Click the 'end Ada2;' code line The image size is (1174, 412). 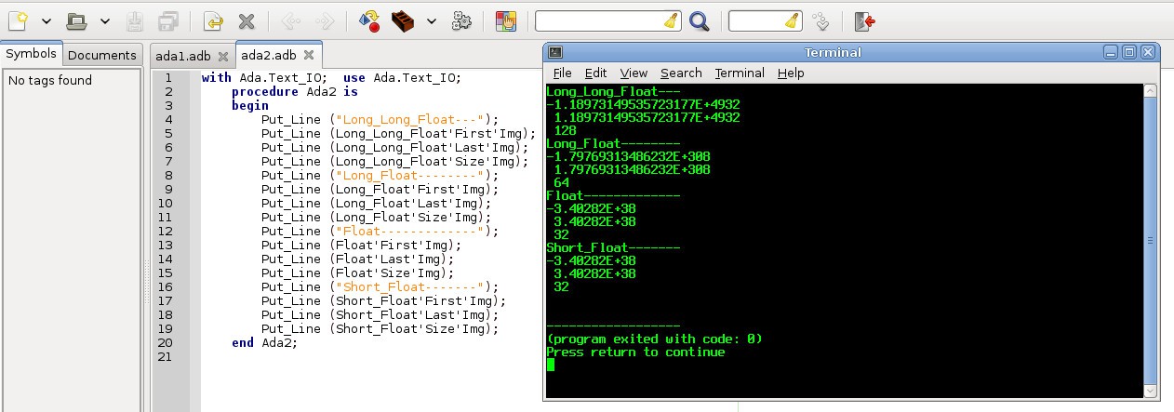[264, 343]
